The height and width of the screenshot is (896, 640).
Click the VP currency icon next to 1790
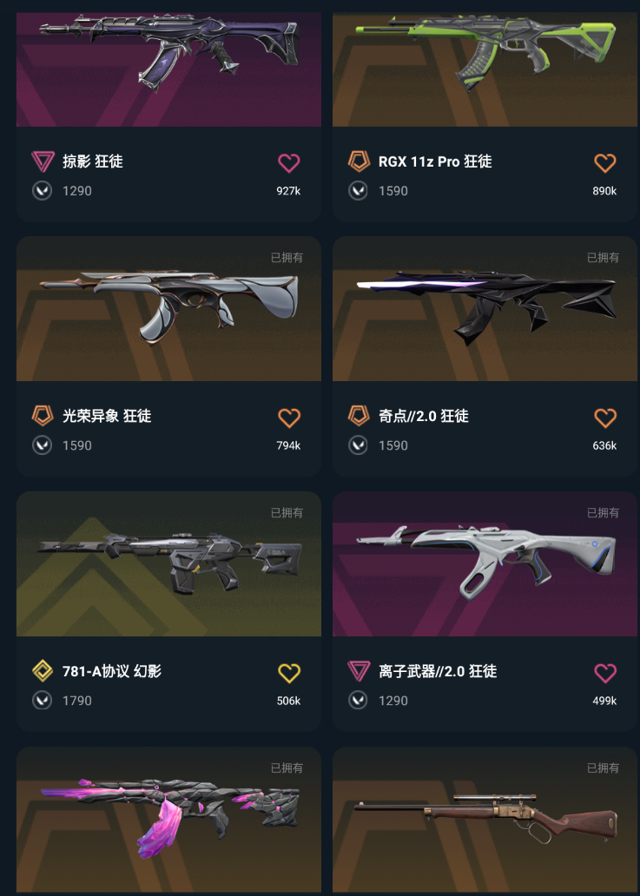point(42,701)
